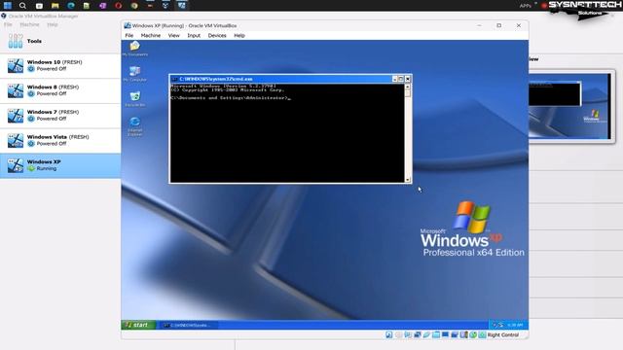Open the Help menu of the VM window
Viewport: 623px width, 350px height.
[239, 35]
